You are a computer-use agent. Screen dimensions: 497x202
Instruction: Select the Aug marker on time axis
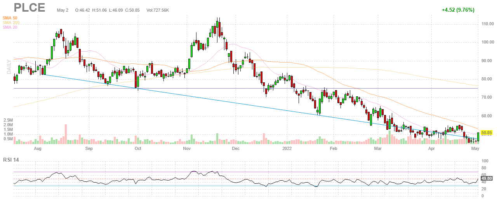pos(38,148)
